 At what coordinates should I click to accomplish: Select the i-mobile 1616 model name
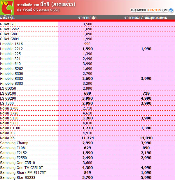pos(11,44)
